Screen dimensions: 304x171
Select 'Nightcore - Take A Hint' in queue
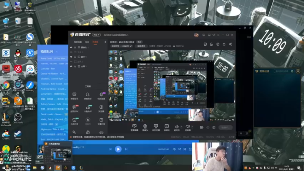(52, 129)
